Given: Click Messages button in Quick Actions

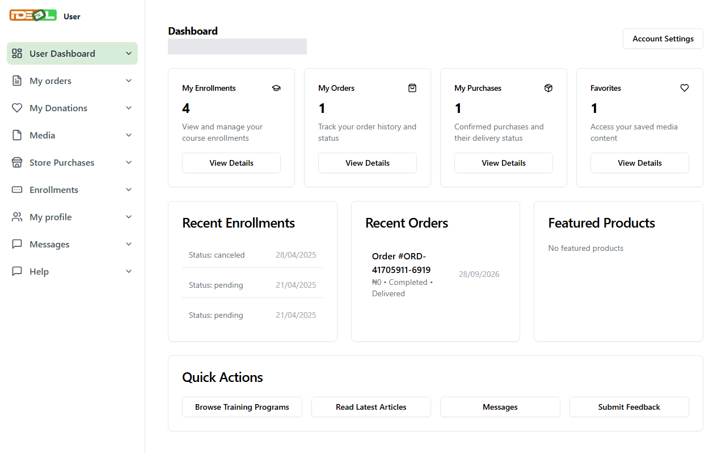Looking at the screenshot, I should (x=500, y=407).
